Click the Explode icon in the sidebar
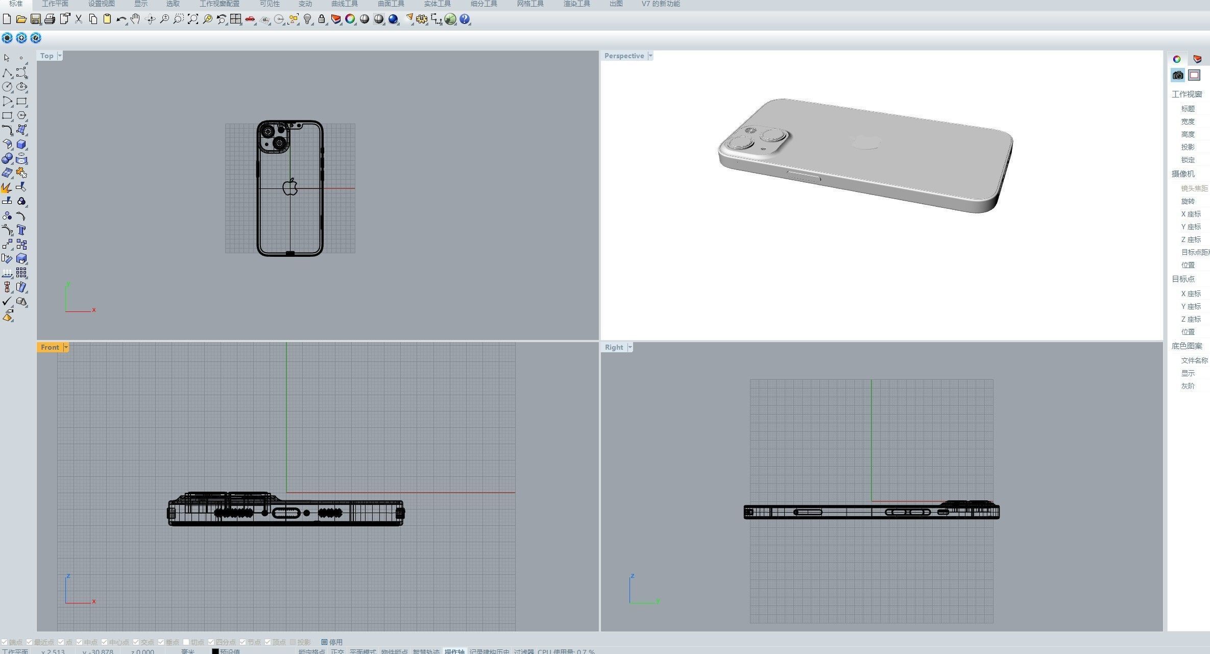The height and width of the screenshot is (654, 1210). (7, 187)
